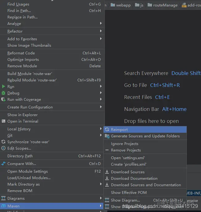The width and height of the screenshot is (201, 212).
Task: Select Directory Path menu entry
Action: tap(52, 156)
